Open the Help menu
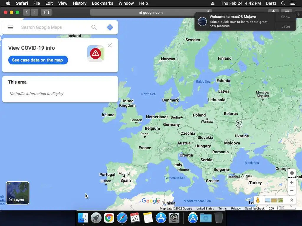Viewport: 302px width, 226px height. tap(144, 3)
